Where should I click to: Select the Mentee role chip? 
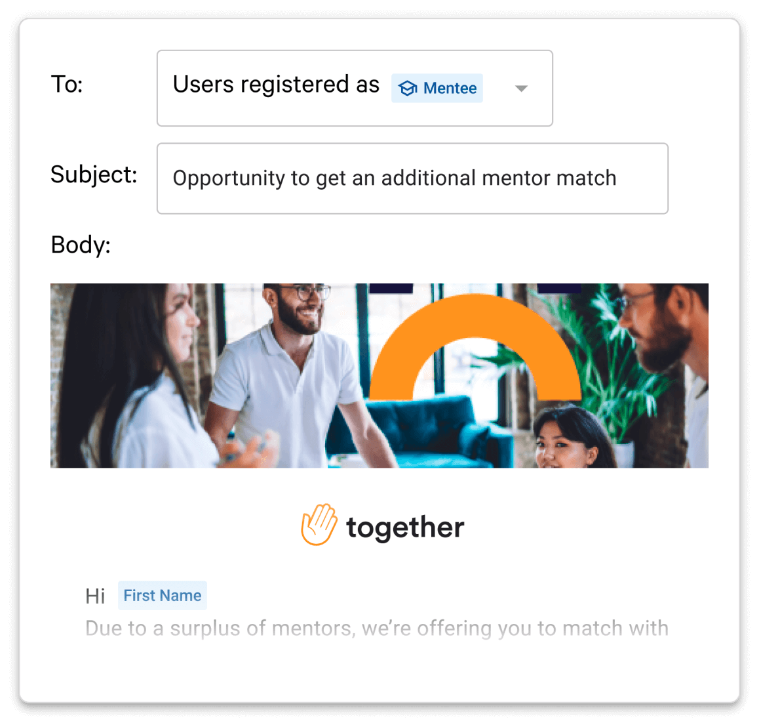click(437, 88)
